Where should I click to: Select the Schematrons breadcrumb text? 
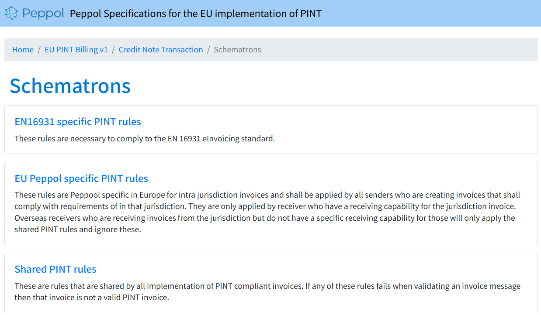(237, 49)
